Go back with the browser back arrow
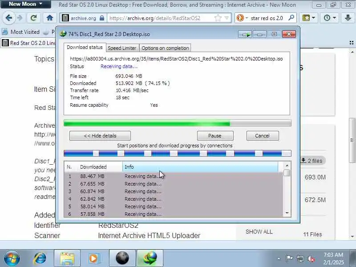Image resolution: width=356 pixels, height=267 pixels. pos(9,18)
